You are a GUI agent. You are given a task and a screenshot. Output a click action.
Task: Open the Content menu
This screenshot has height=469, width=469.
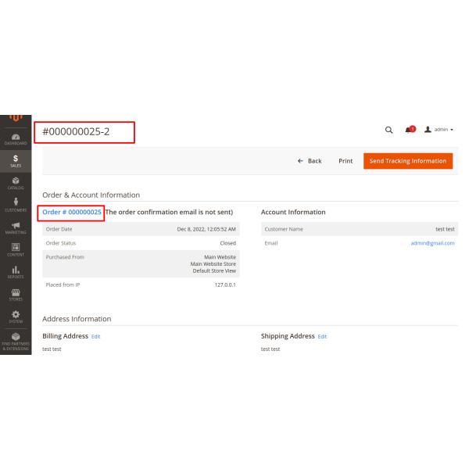point(16,250)
